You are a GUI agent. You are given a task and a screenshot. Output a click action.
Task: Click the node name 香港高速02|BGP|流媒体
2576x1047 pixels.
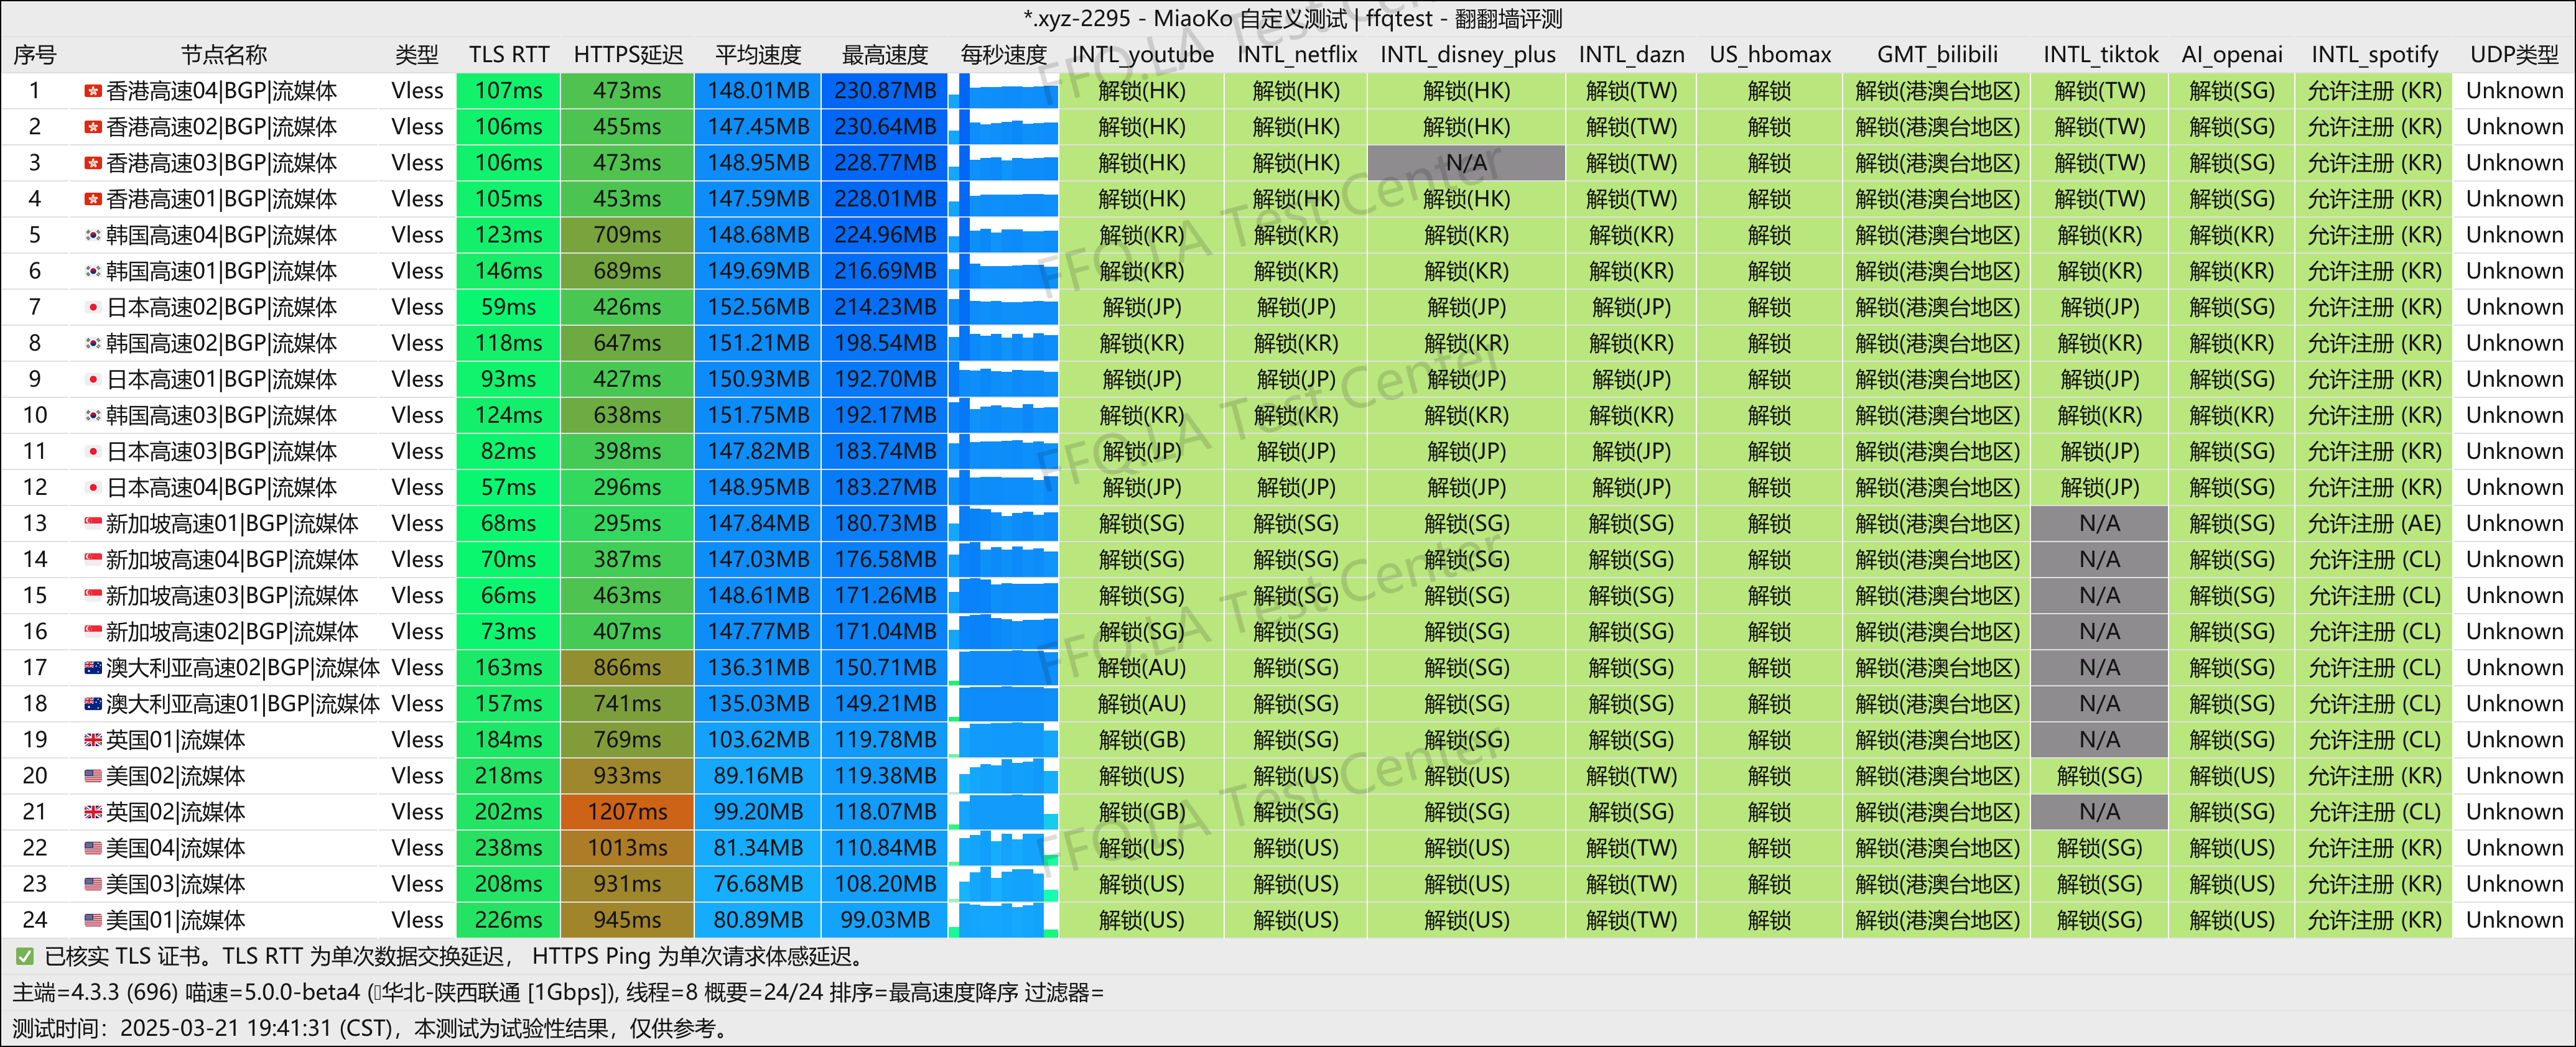[x=221, y=127]
